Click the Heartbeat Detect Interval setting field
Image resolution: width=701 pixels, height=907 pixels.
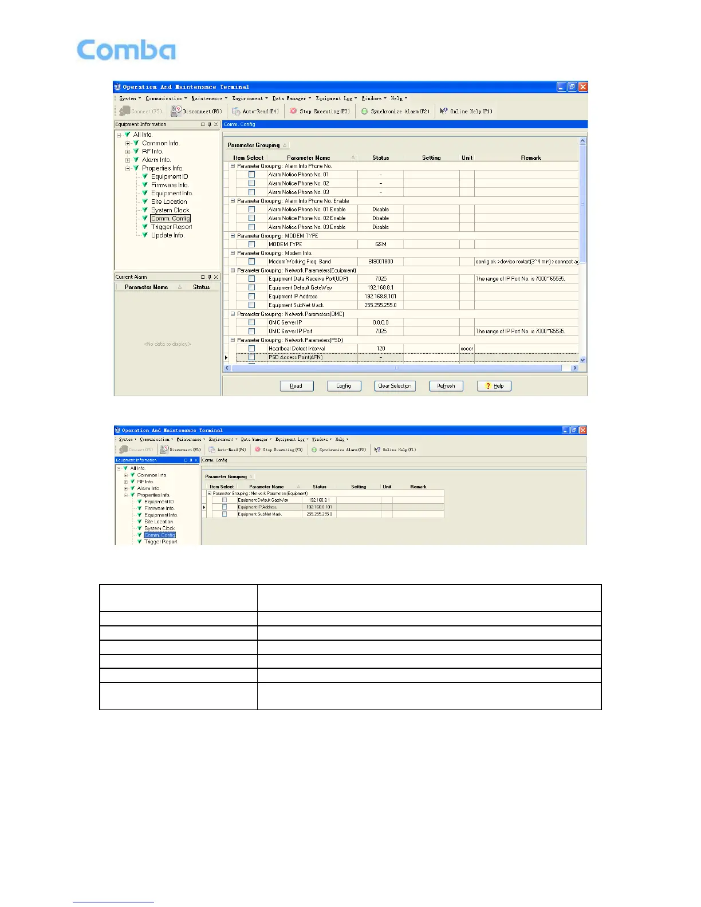pos(431,349)
